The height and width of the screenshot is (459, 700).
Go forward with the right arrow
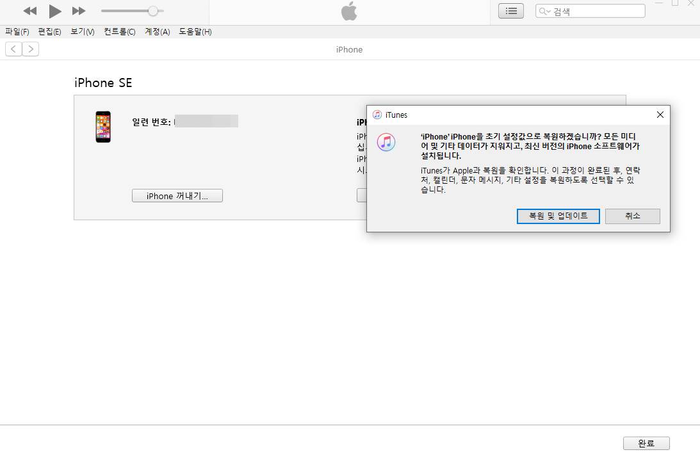click(30, 49)
